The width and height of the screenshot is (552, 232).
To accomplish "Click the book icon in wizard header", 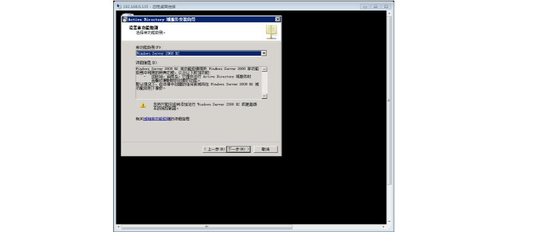I will coord(271,32).
